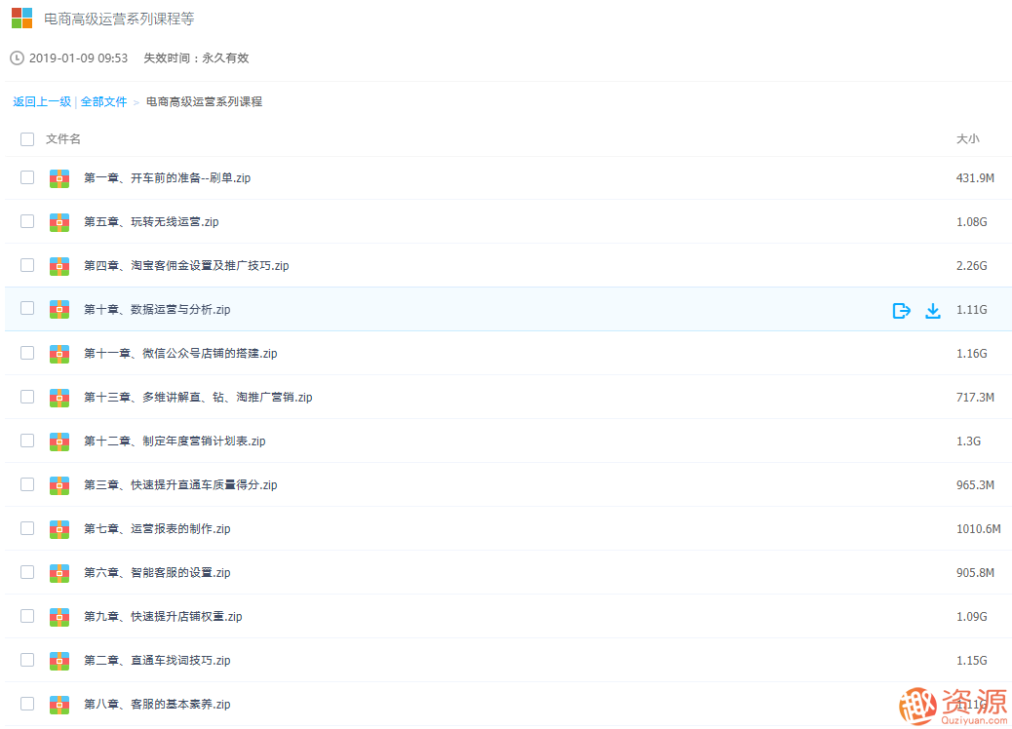Screen dimensions: 1012x729
Task: Check the box for 第十章、数据运营与分析.zip
Action: [x=27, y=308]
